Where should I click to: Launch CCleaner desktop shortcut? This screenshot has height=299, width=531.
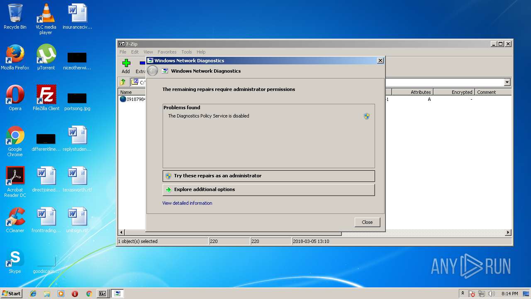coord(15,220)
